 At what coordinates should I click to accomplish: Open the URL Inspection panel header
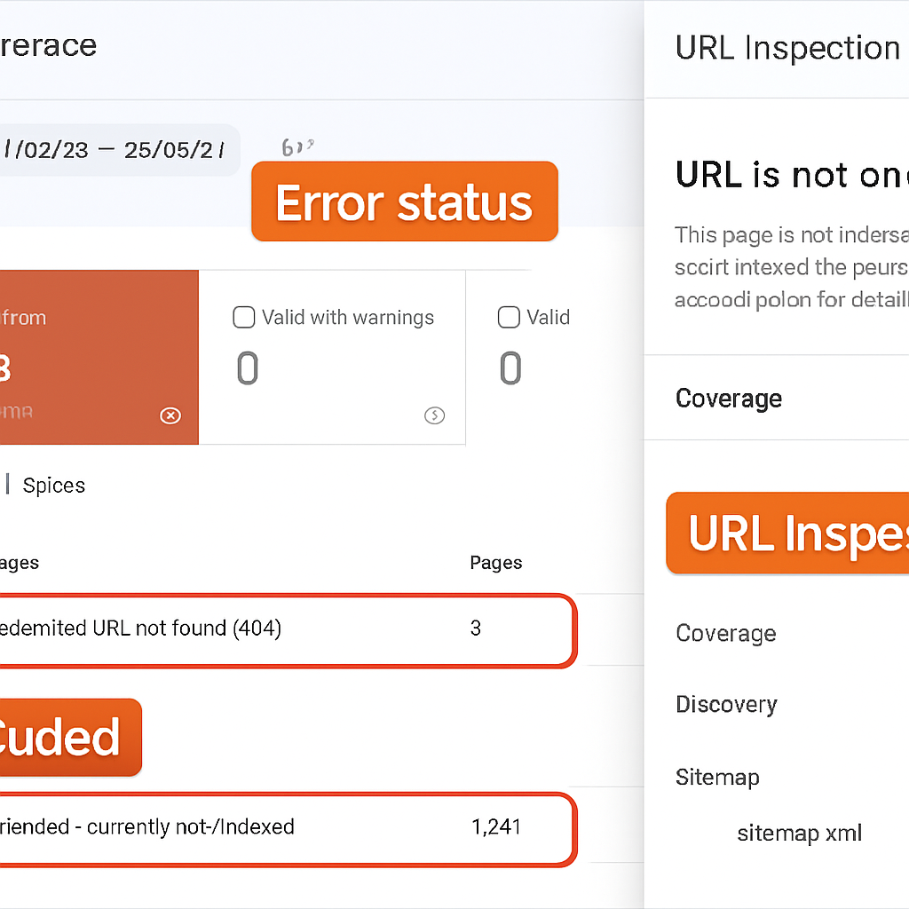[x=786, y=47]
